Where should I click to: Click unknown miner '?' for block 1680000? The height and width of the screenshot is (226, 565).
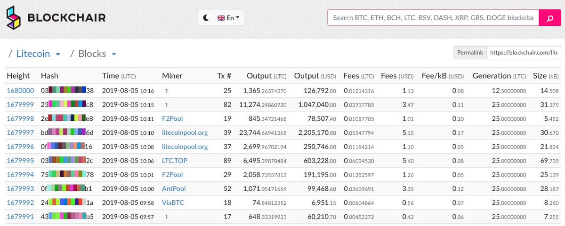[166, 91]
